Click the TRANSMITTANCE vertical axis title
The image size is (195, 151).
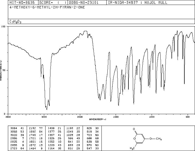(x=1, y=70)
